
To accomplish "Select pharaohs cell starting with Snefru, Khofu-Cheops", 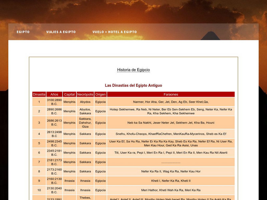I will (171, 134).
